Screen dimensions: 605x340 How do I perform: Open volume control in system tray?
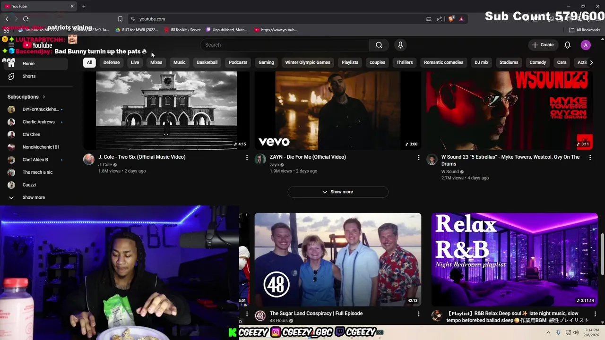click(576, 332)
